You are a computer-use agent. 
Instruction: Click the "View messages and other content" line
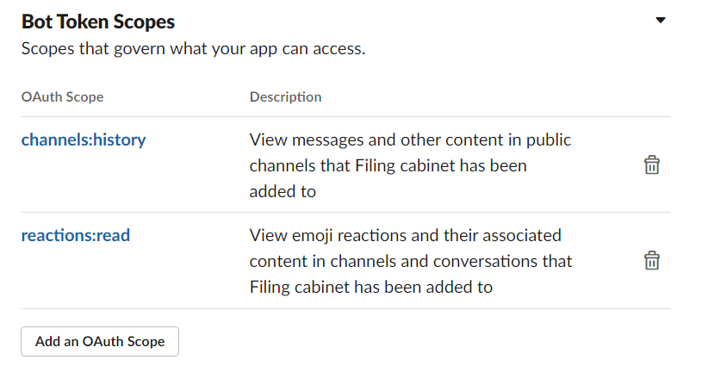coord(410,140)
